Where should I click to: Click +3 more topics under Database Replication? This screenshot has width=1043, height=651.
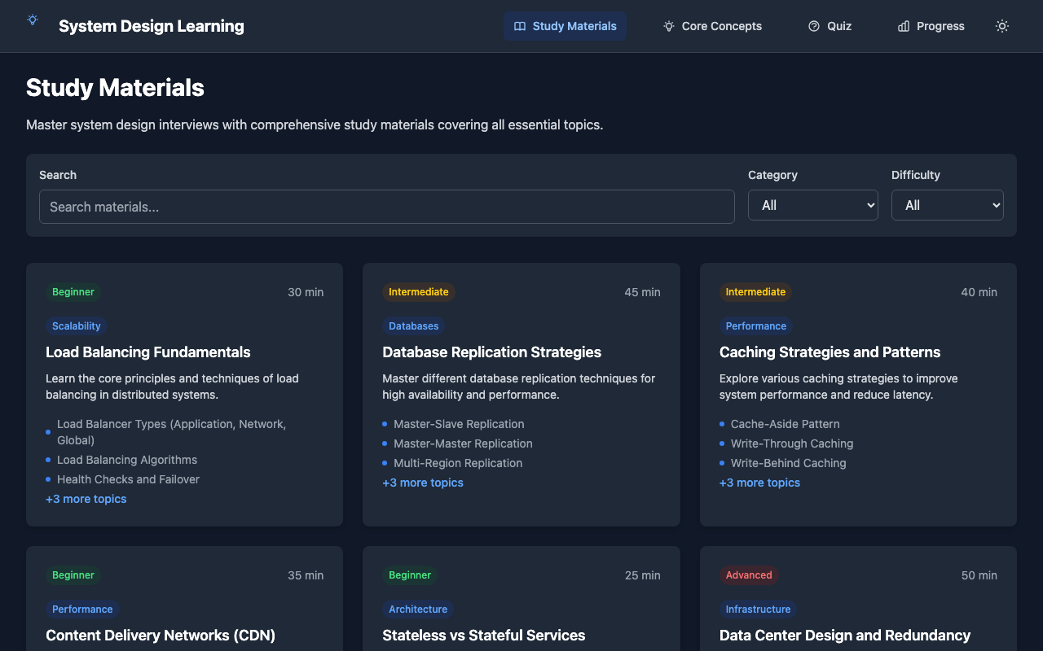pyautogui.click(x=423, y=483)
